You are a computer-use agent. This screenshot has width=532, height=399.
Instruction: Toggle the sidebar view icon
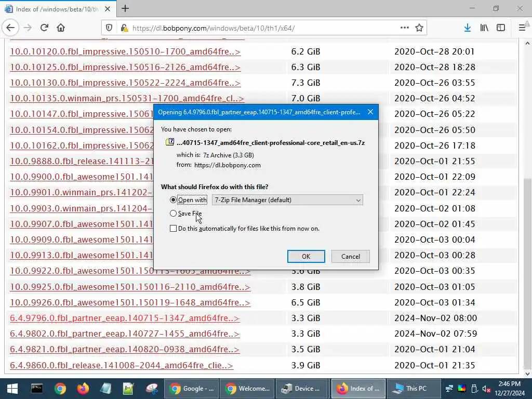501,28
